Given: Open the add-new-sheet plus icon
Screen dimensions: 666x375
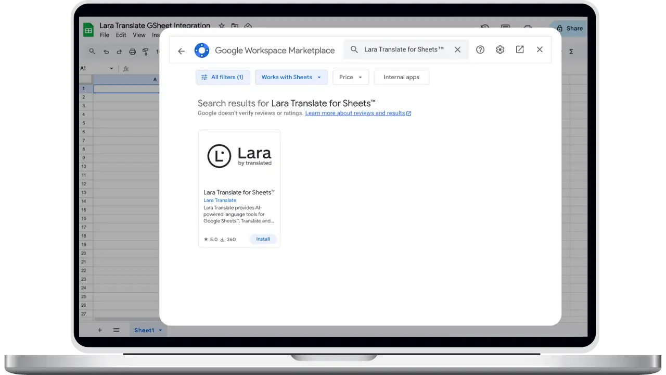Looking at the screenshot, I should pos(99,330).
